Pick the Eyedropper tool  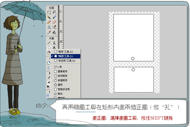click(x=49, y=32)
